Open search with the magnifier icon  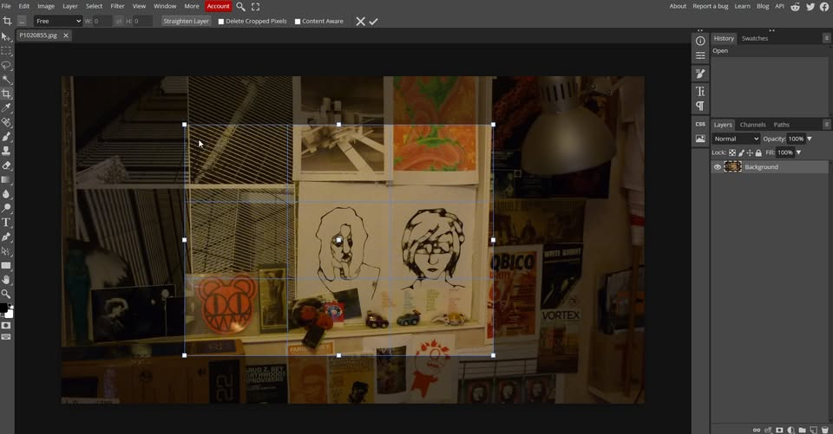pyautogui.click(x=240, y=6)
